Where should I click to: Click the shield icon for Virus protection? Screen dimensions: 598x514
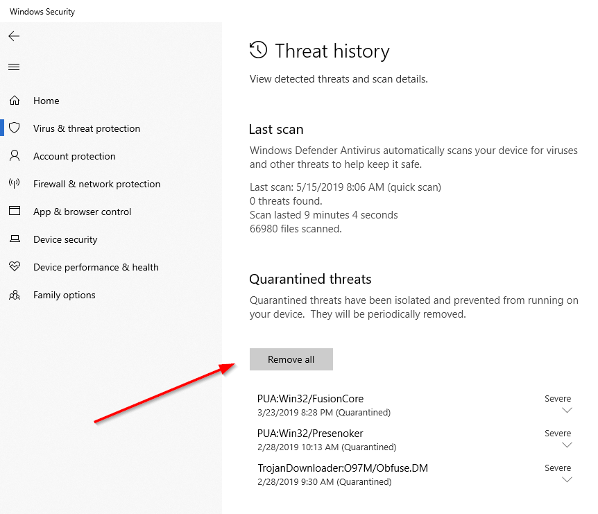pos(15,128)
